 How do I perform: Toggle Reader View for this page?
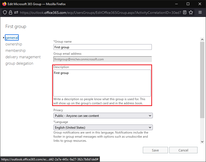pyautogui.click(x=184, y=12)
